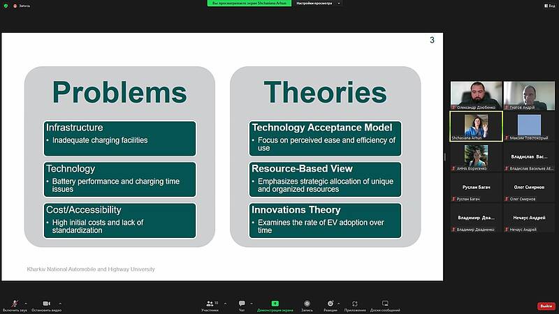559x314 pixels.
Task: Expand arrow next to Реакции
Action: 338,304
